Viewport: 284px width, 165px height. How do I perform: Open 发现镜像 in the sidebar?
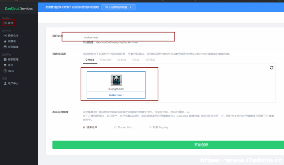[x=13, y=47]
